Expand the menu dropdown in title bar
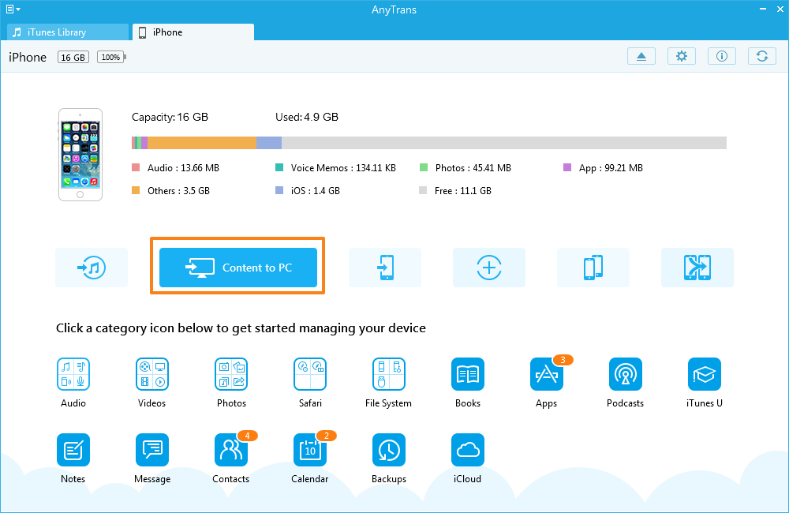 (13, 9)
